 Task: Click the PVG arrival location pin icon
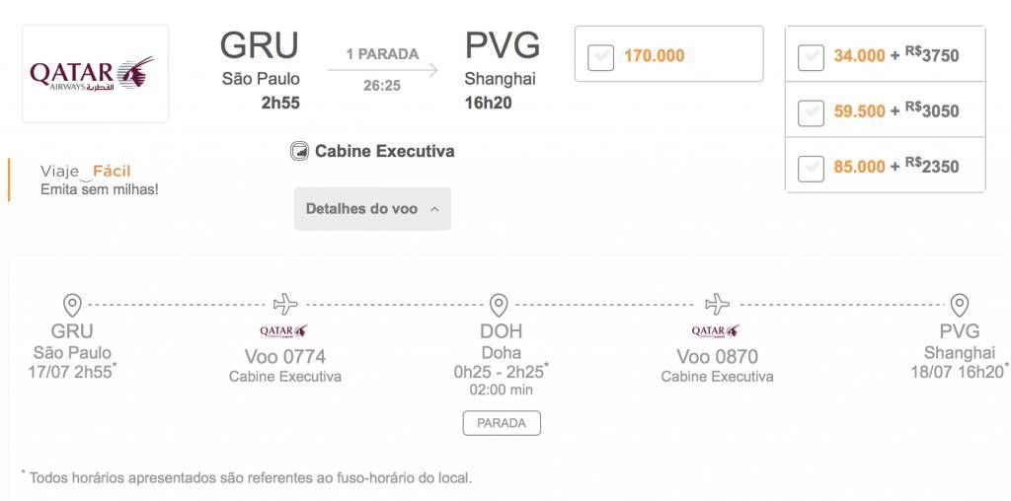[960, 305]
